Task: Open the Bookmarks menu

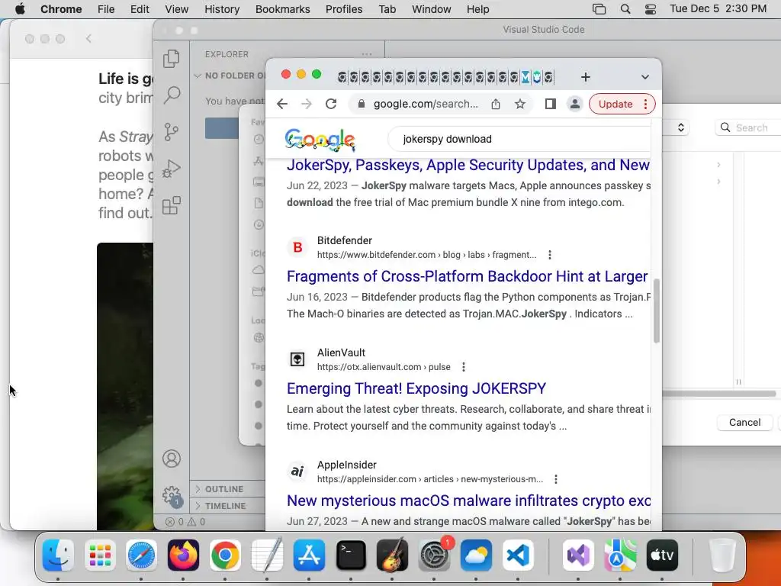Action: [x=282, y=9]
